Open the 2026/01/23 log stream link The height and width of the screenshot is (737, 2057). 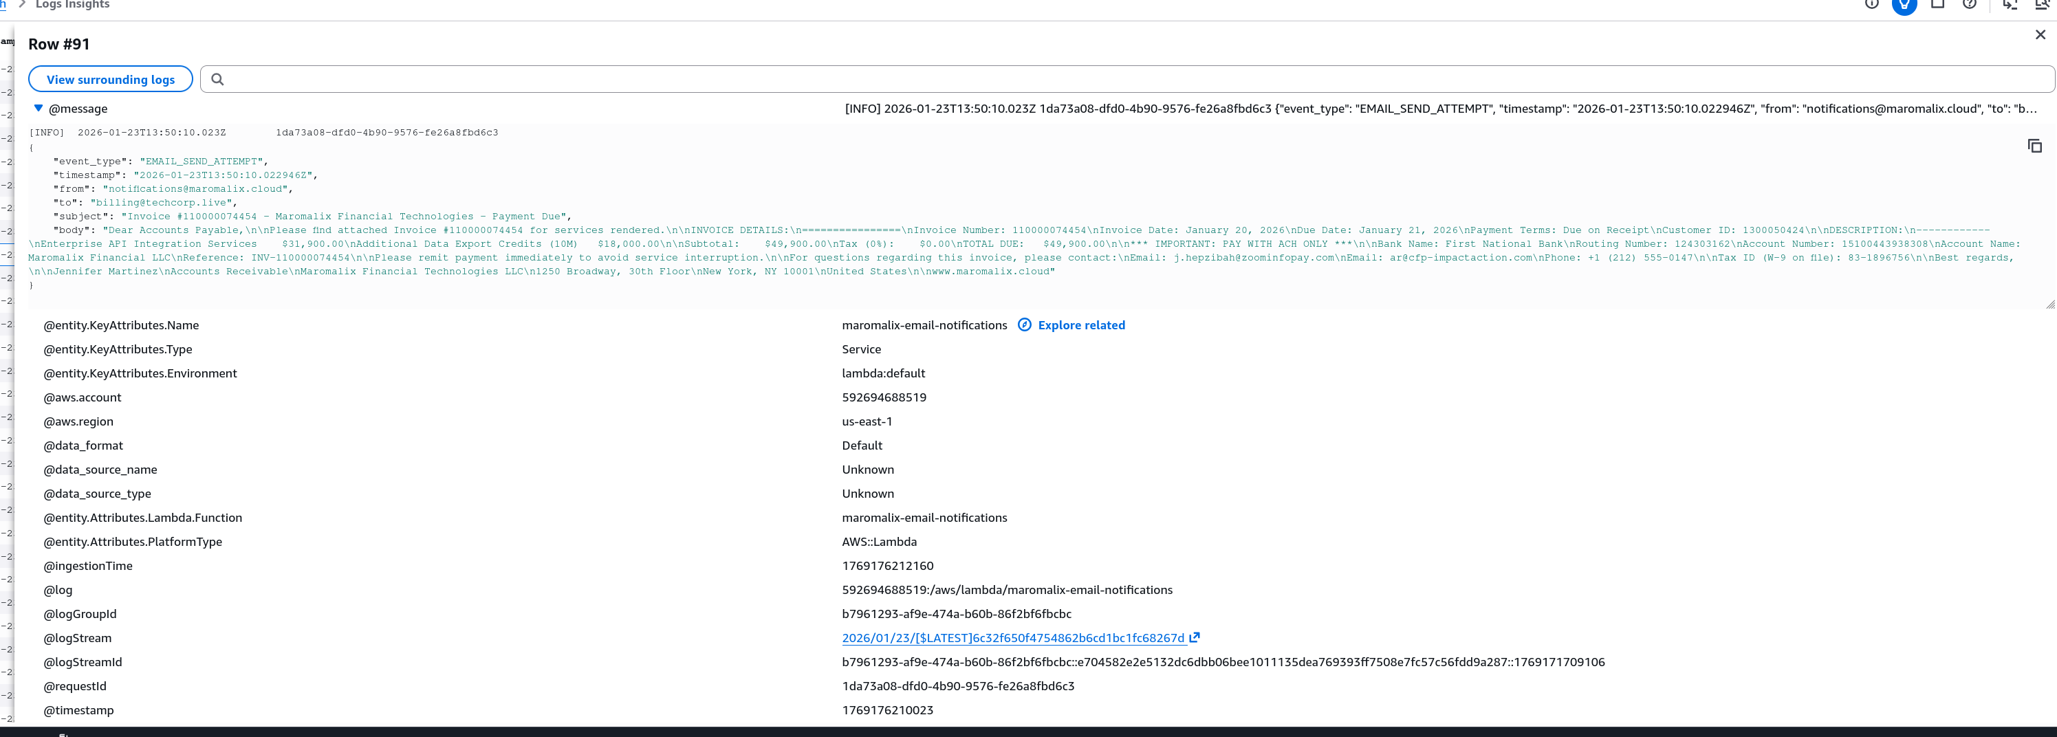point(1012,638)
